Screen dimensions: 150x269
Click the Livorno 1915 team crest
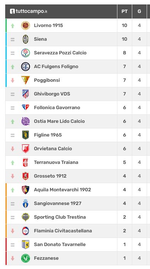point(26,26)
